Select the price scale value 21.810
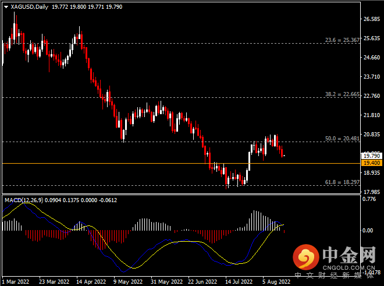 [372, 115]
